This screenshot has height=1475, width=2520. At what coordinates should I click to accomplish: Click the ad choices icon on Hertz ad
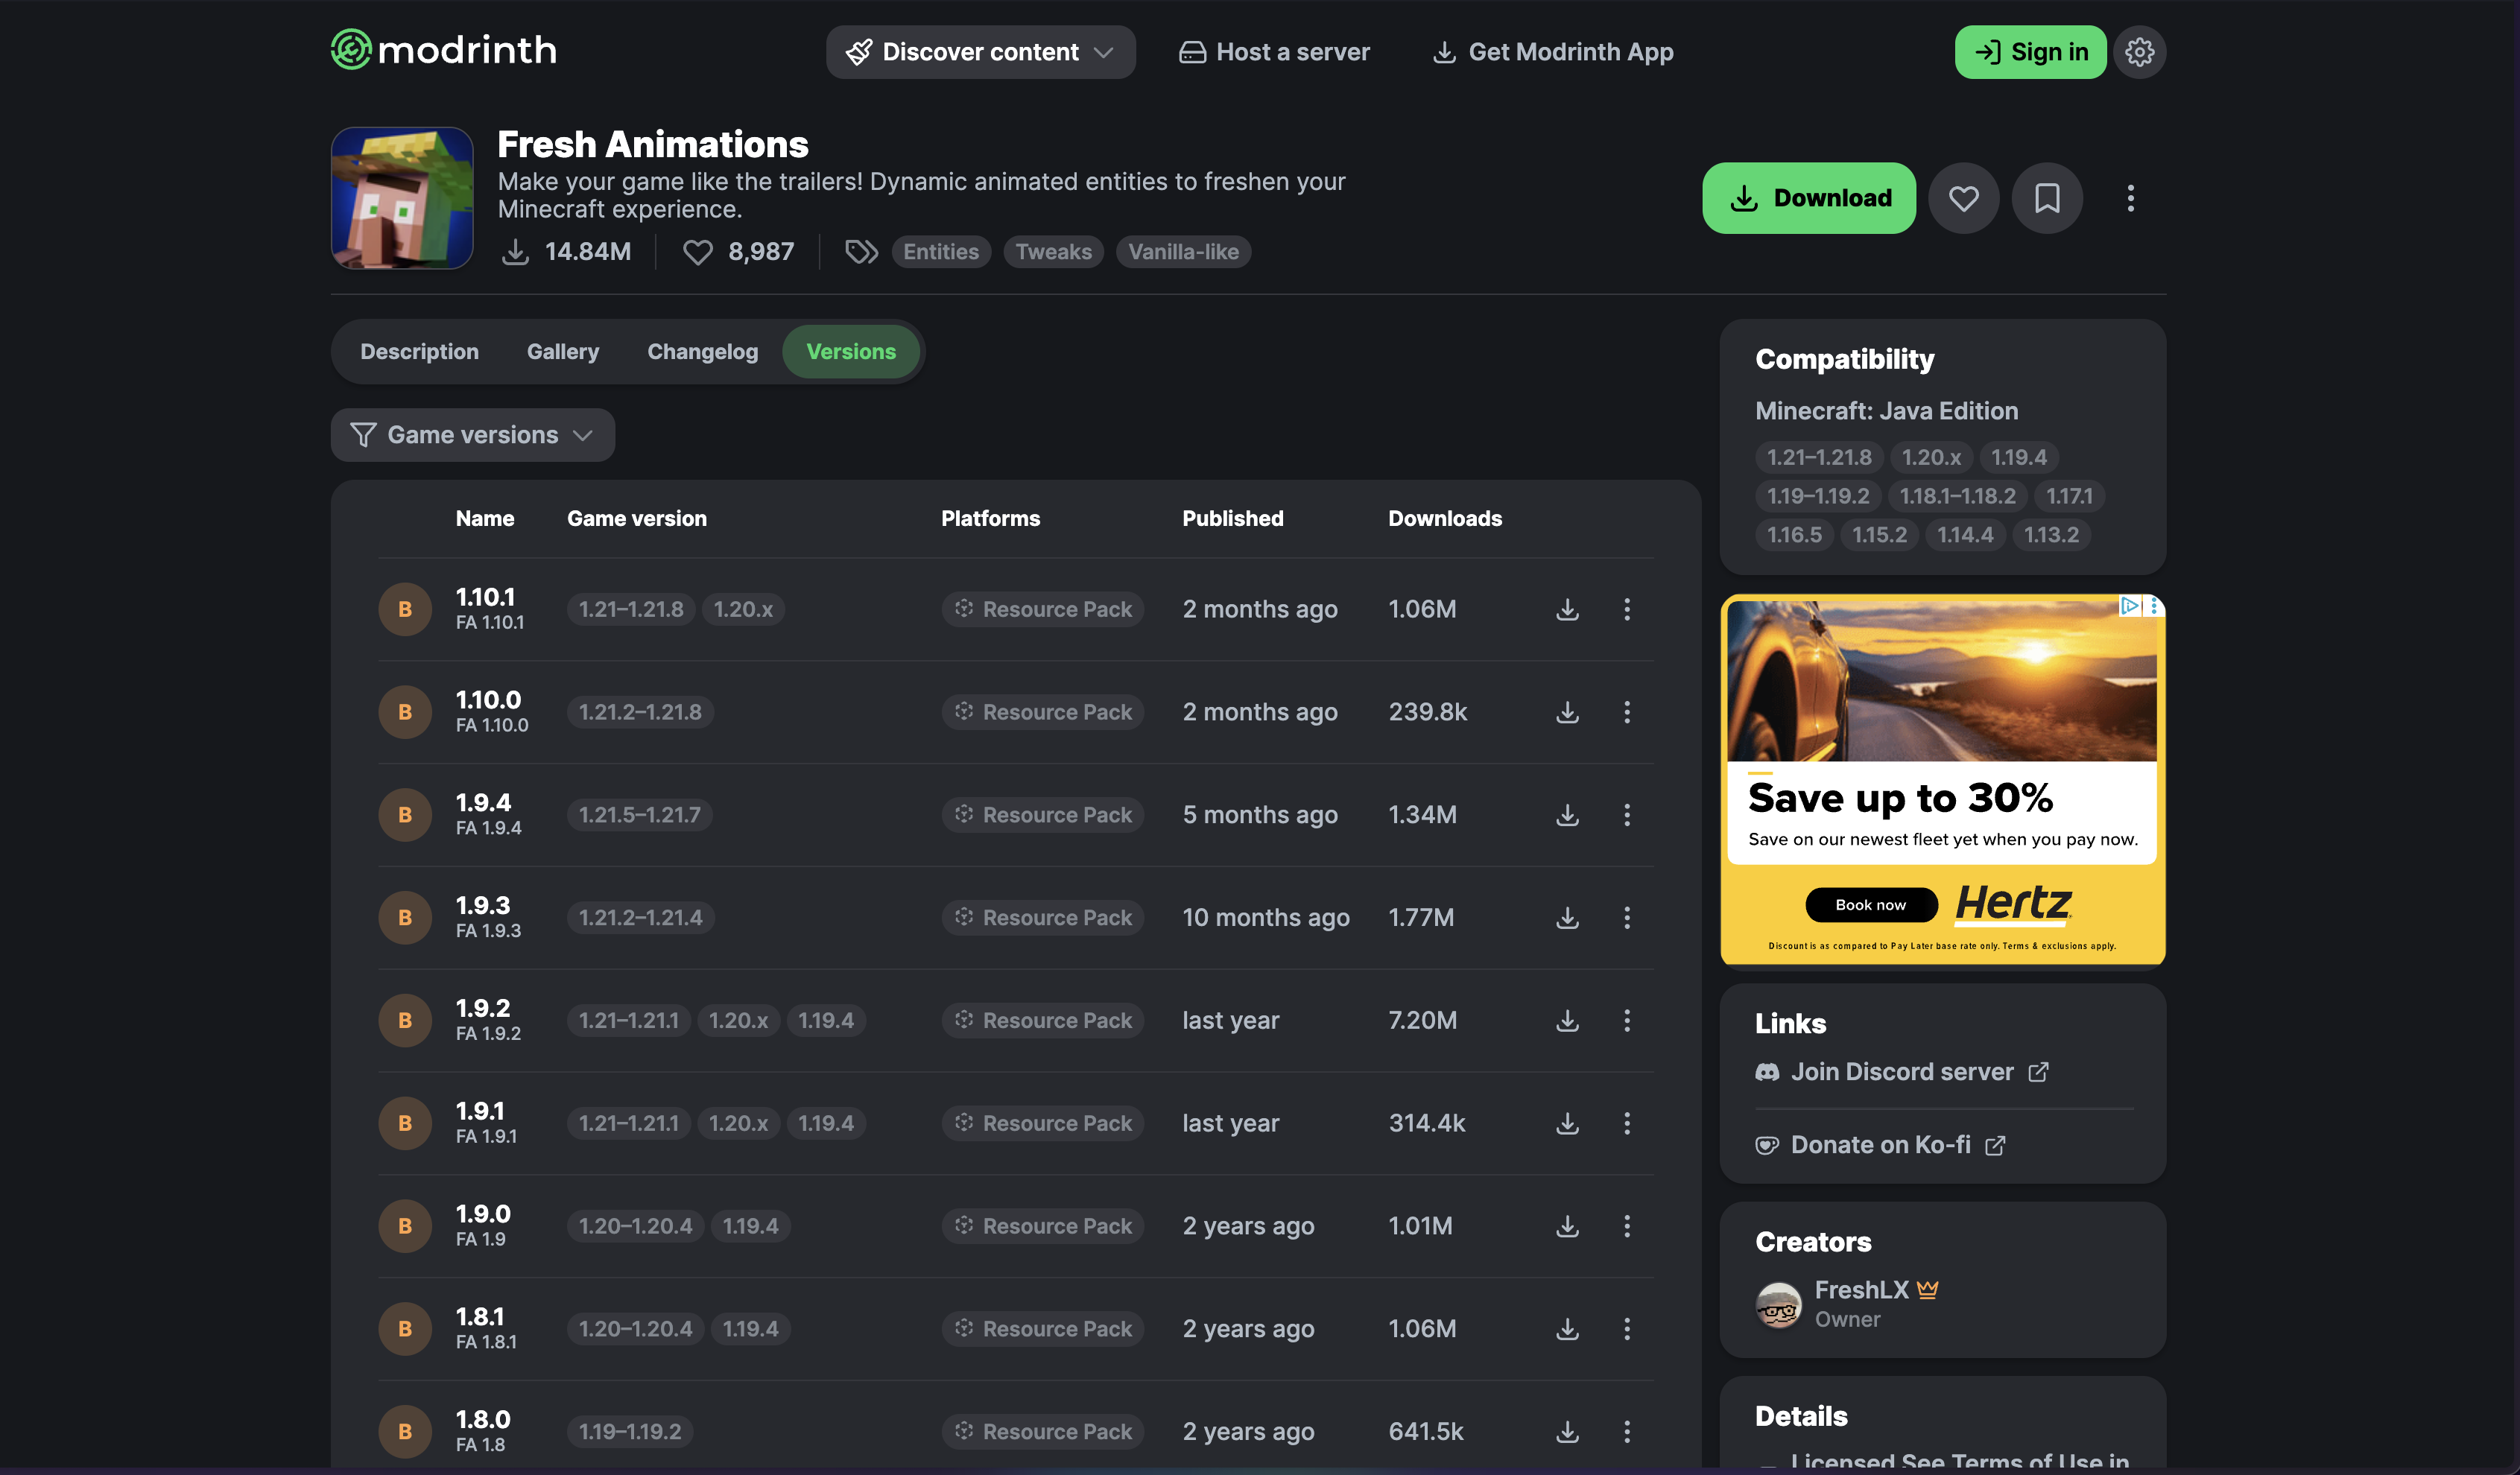(2129, 606)
